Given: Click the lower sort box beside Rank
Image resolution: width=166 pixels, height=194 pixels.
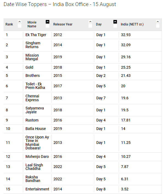Looking at the screenshot, I should [x=19, y=26].
